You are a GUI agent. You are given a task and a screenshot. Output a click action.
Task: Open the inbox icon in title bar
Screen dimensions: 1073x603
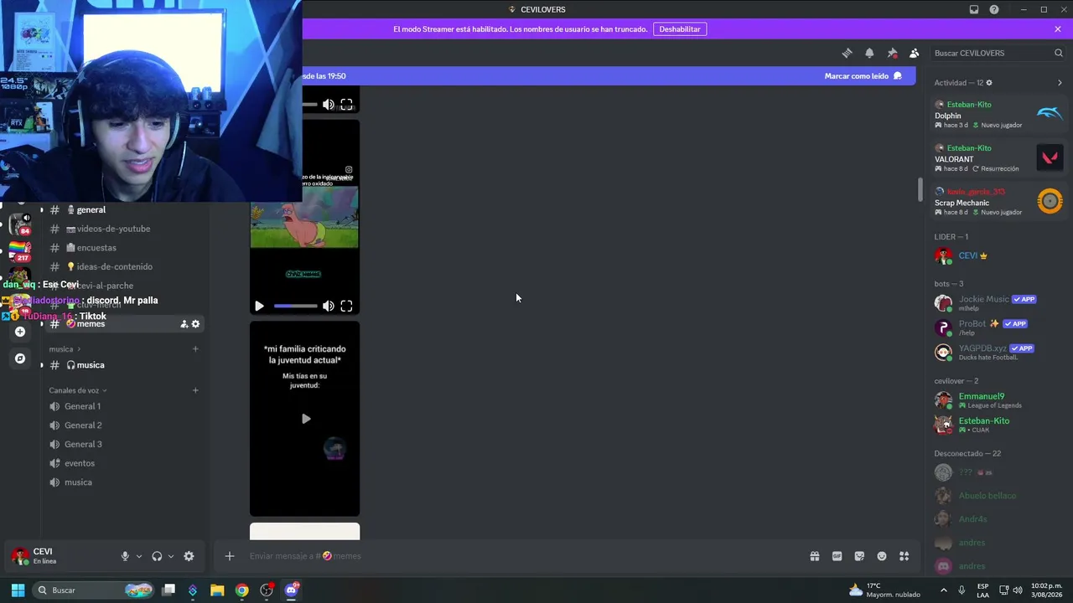(x=974, y=9)
